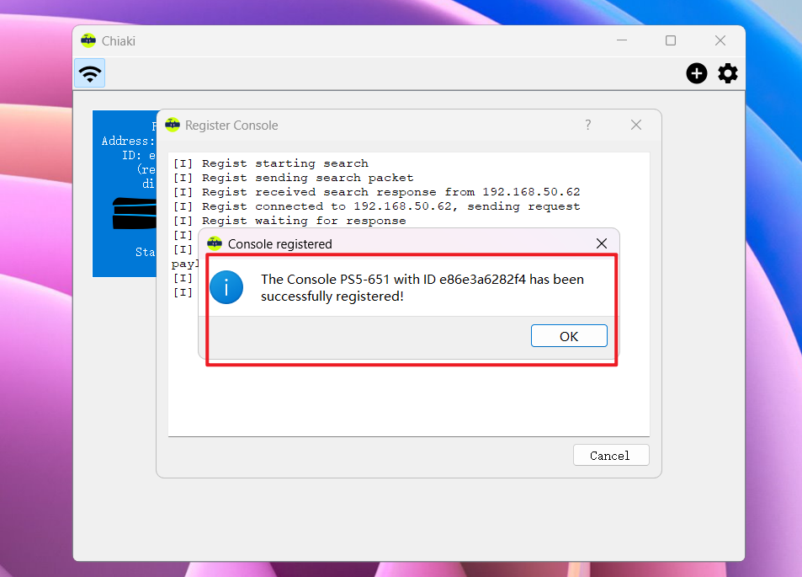Close the Console registered message box

tap(602, 243)
